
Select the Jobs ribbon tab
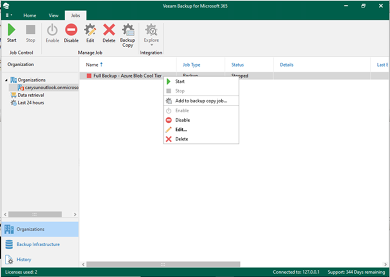point(76,16)
